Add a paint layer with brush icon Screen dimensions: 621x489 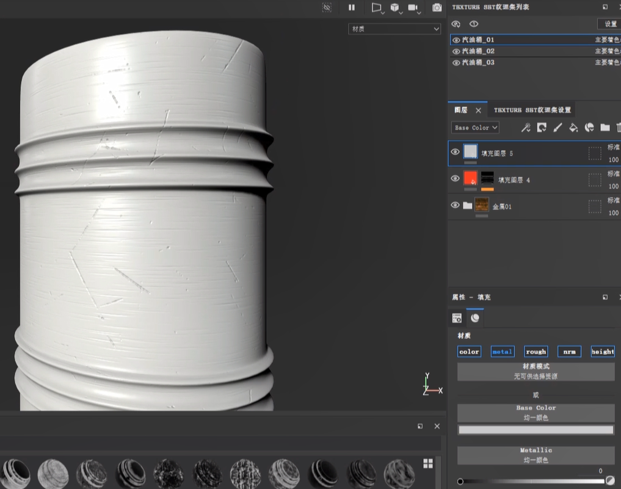tap(557, 128)
